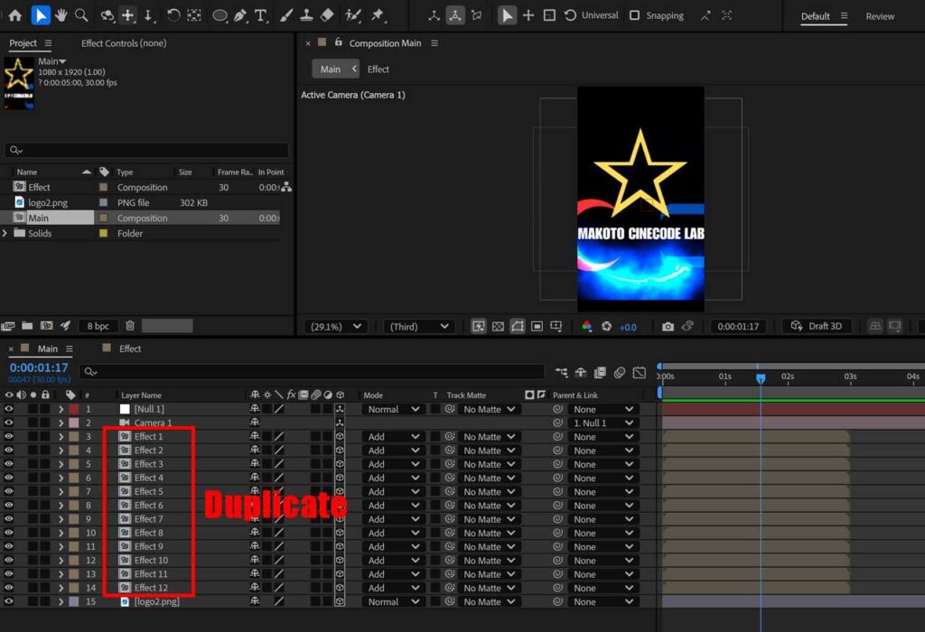The image size is (925, 632).
Task: Click the viewer timecode 0:00:01:17 button
Action: pos(738,326)
